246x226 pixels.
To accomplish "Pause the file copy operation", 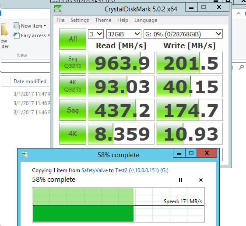I will tap(181, 180).
